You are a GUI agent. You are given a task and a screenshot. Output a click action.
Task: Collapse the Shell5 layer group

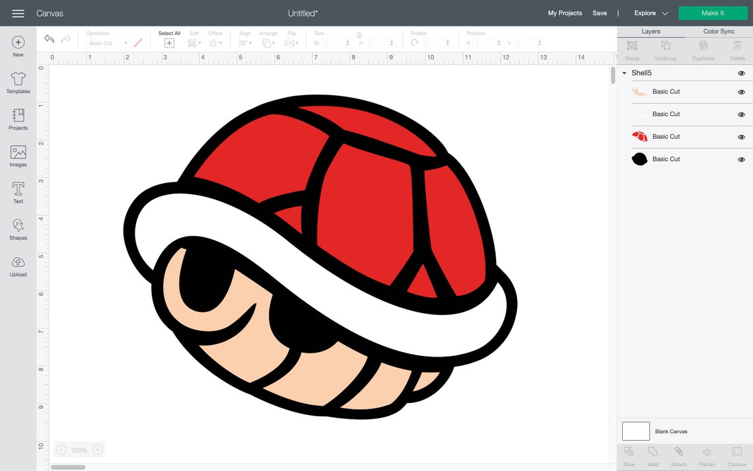pos(624,73)
